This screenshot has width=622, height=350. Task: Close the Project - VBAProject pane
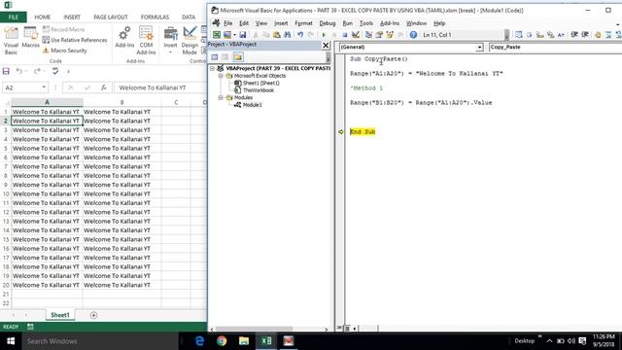[326, 46]
